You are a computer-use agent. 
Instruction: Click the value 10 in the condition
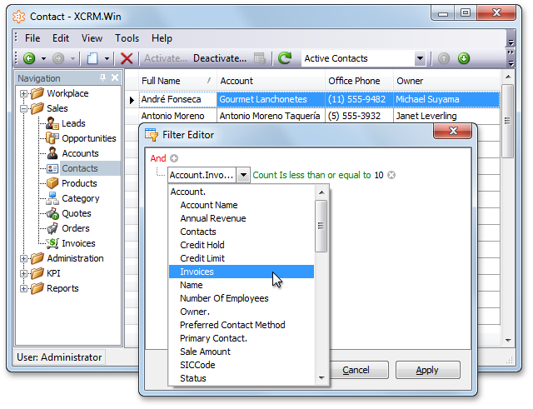379,175
